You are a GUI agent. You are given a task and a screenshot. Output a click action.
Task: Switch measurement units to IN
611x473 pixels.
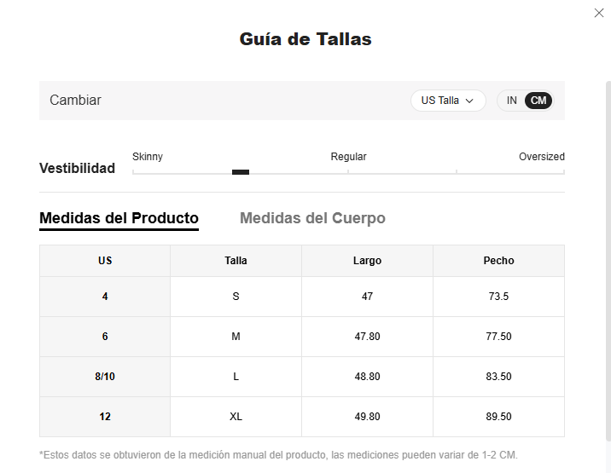click(512, 101)
